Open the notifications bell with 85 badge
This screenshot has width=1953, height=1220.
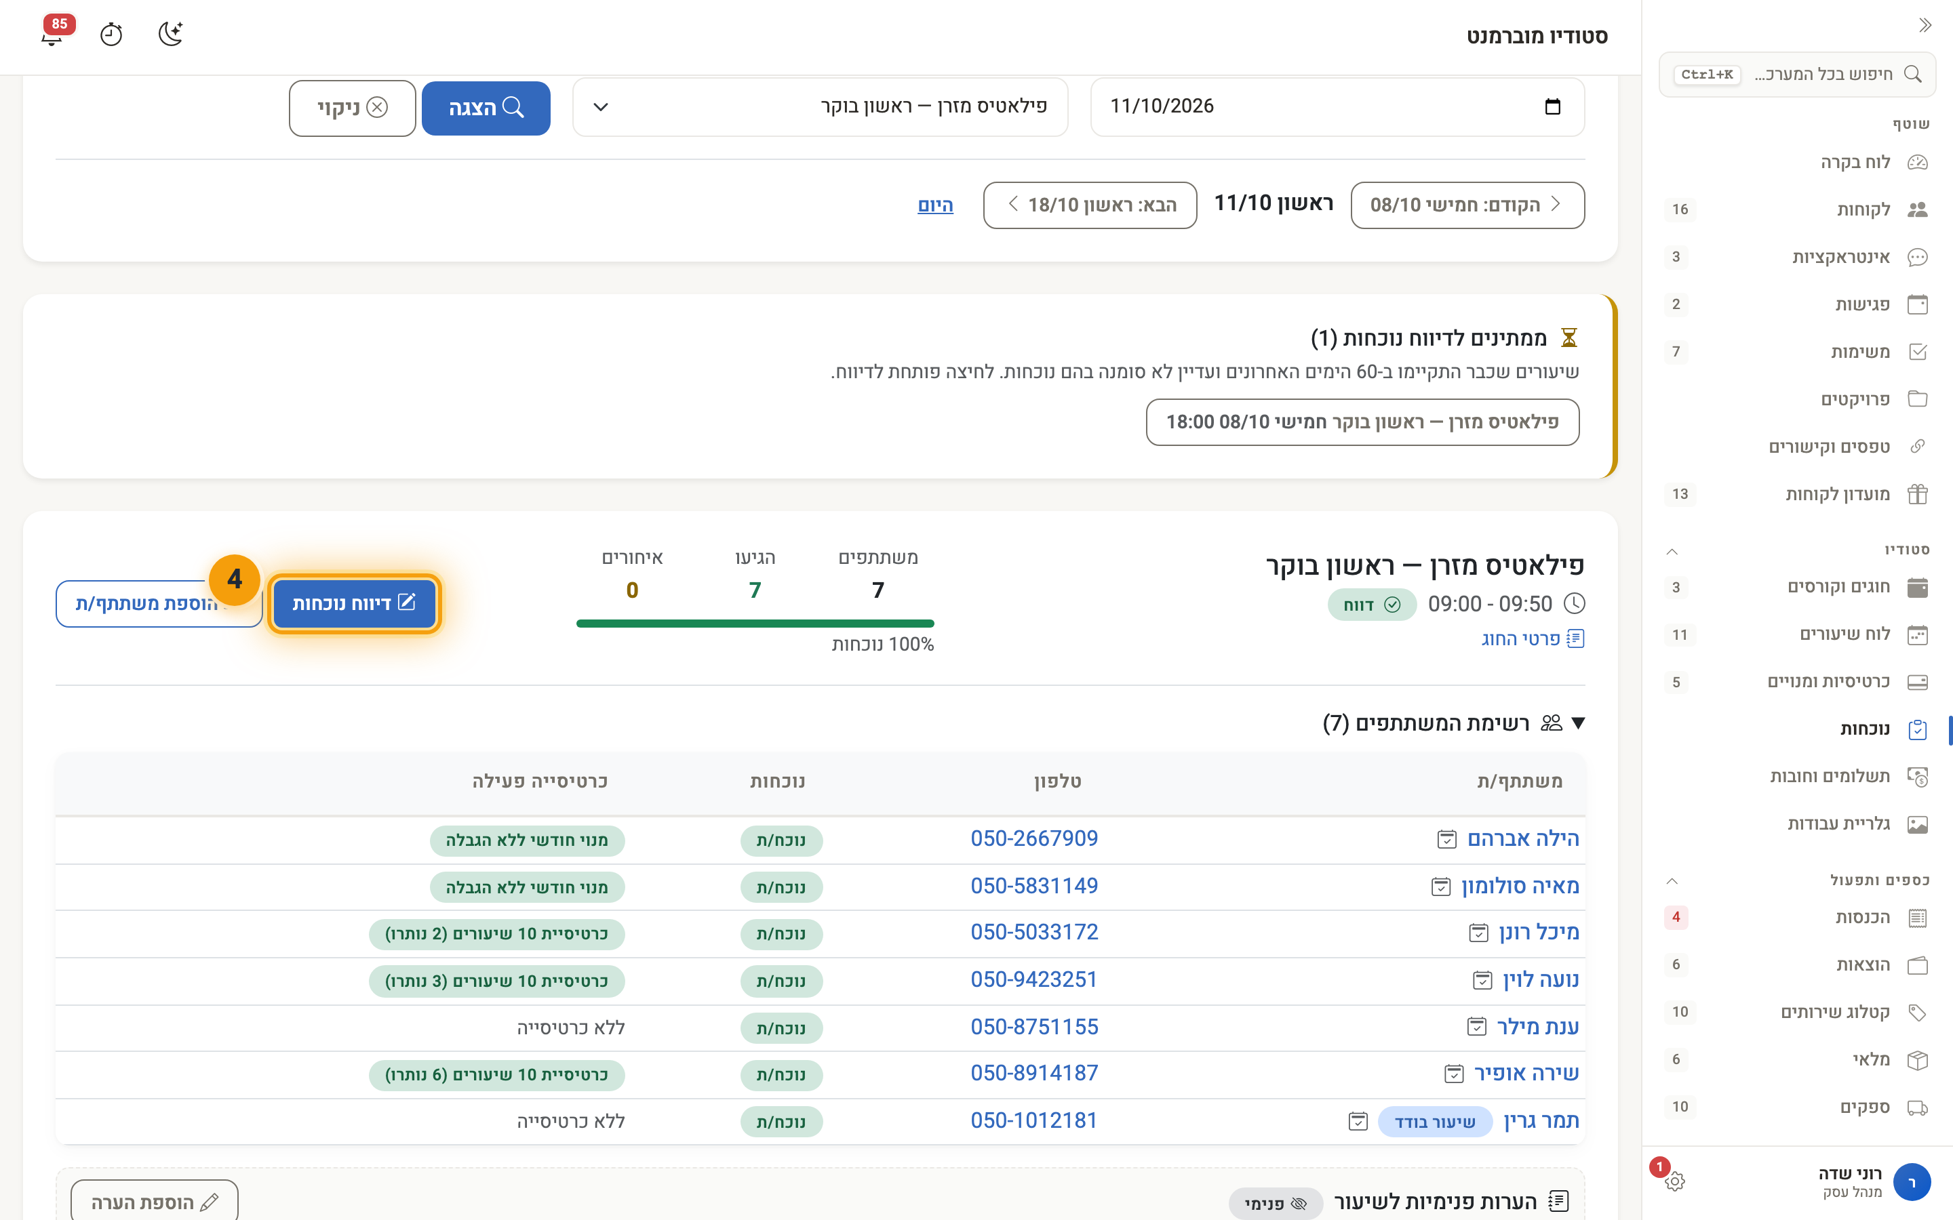[x=54, y=34]
